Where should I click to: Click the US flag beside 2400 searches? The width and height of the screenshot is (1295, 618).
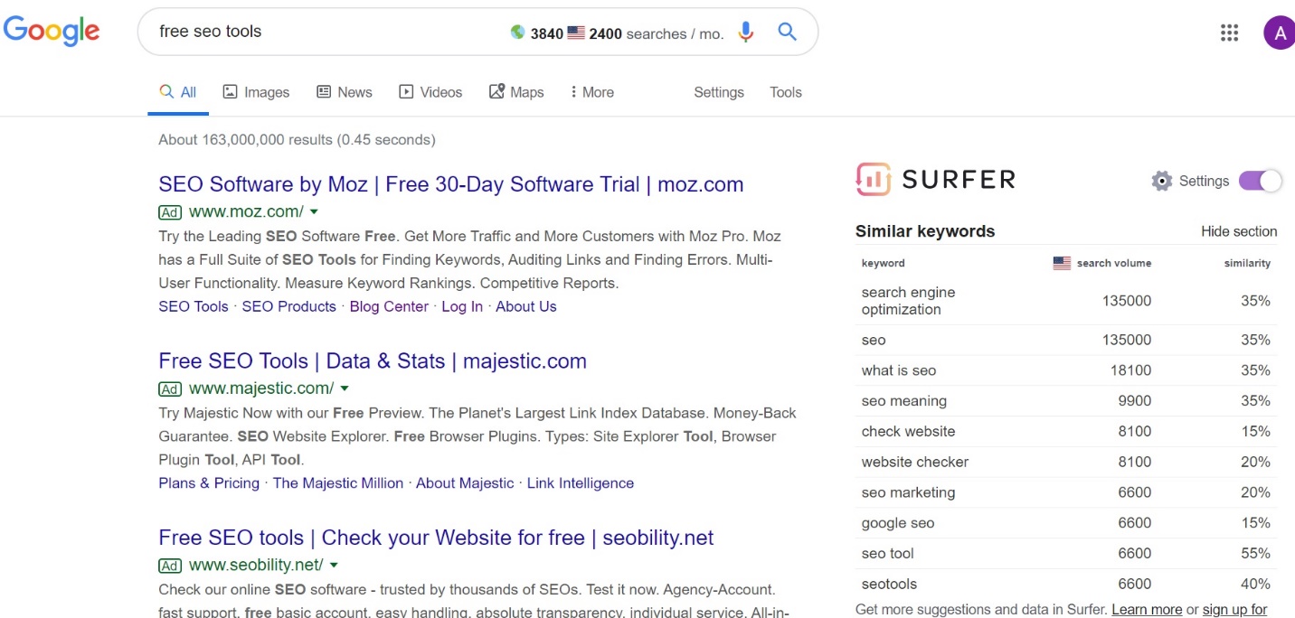tap(576, 33)
